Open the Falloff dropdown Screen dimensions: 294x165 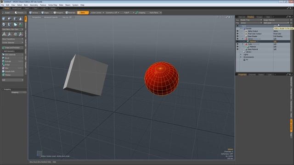click(x=127, y=13)
